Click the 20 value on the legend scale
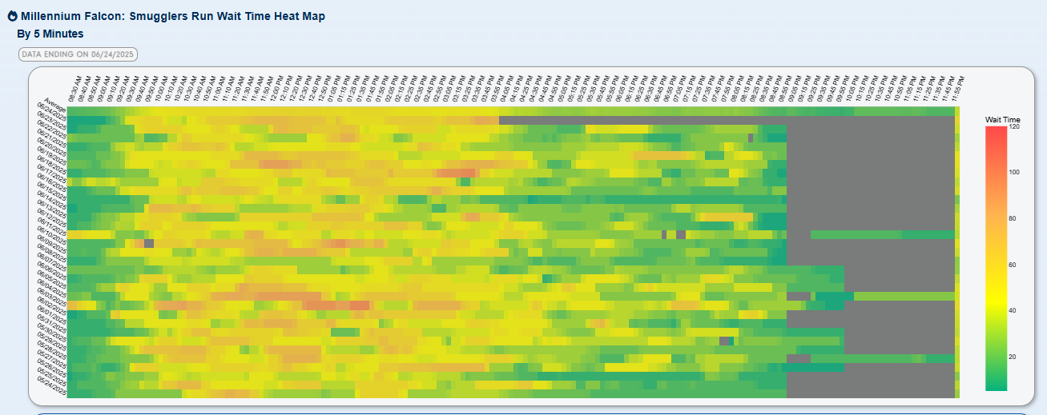Screen dimensions: 1047x415 (1013, 357)
